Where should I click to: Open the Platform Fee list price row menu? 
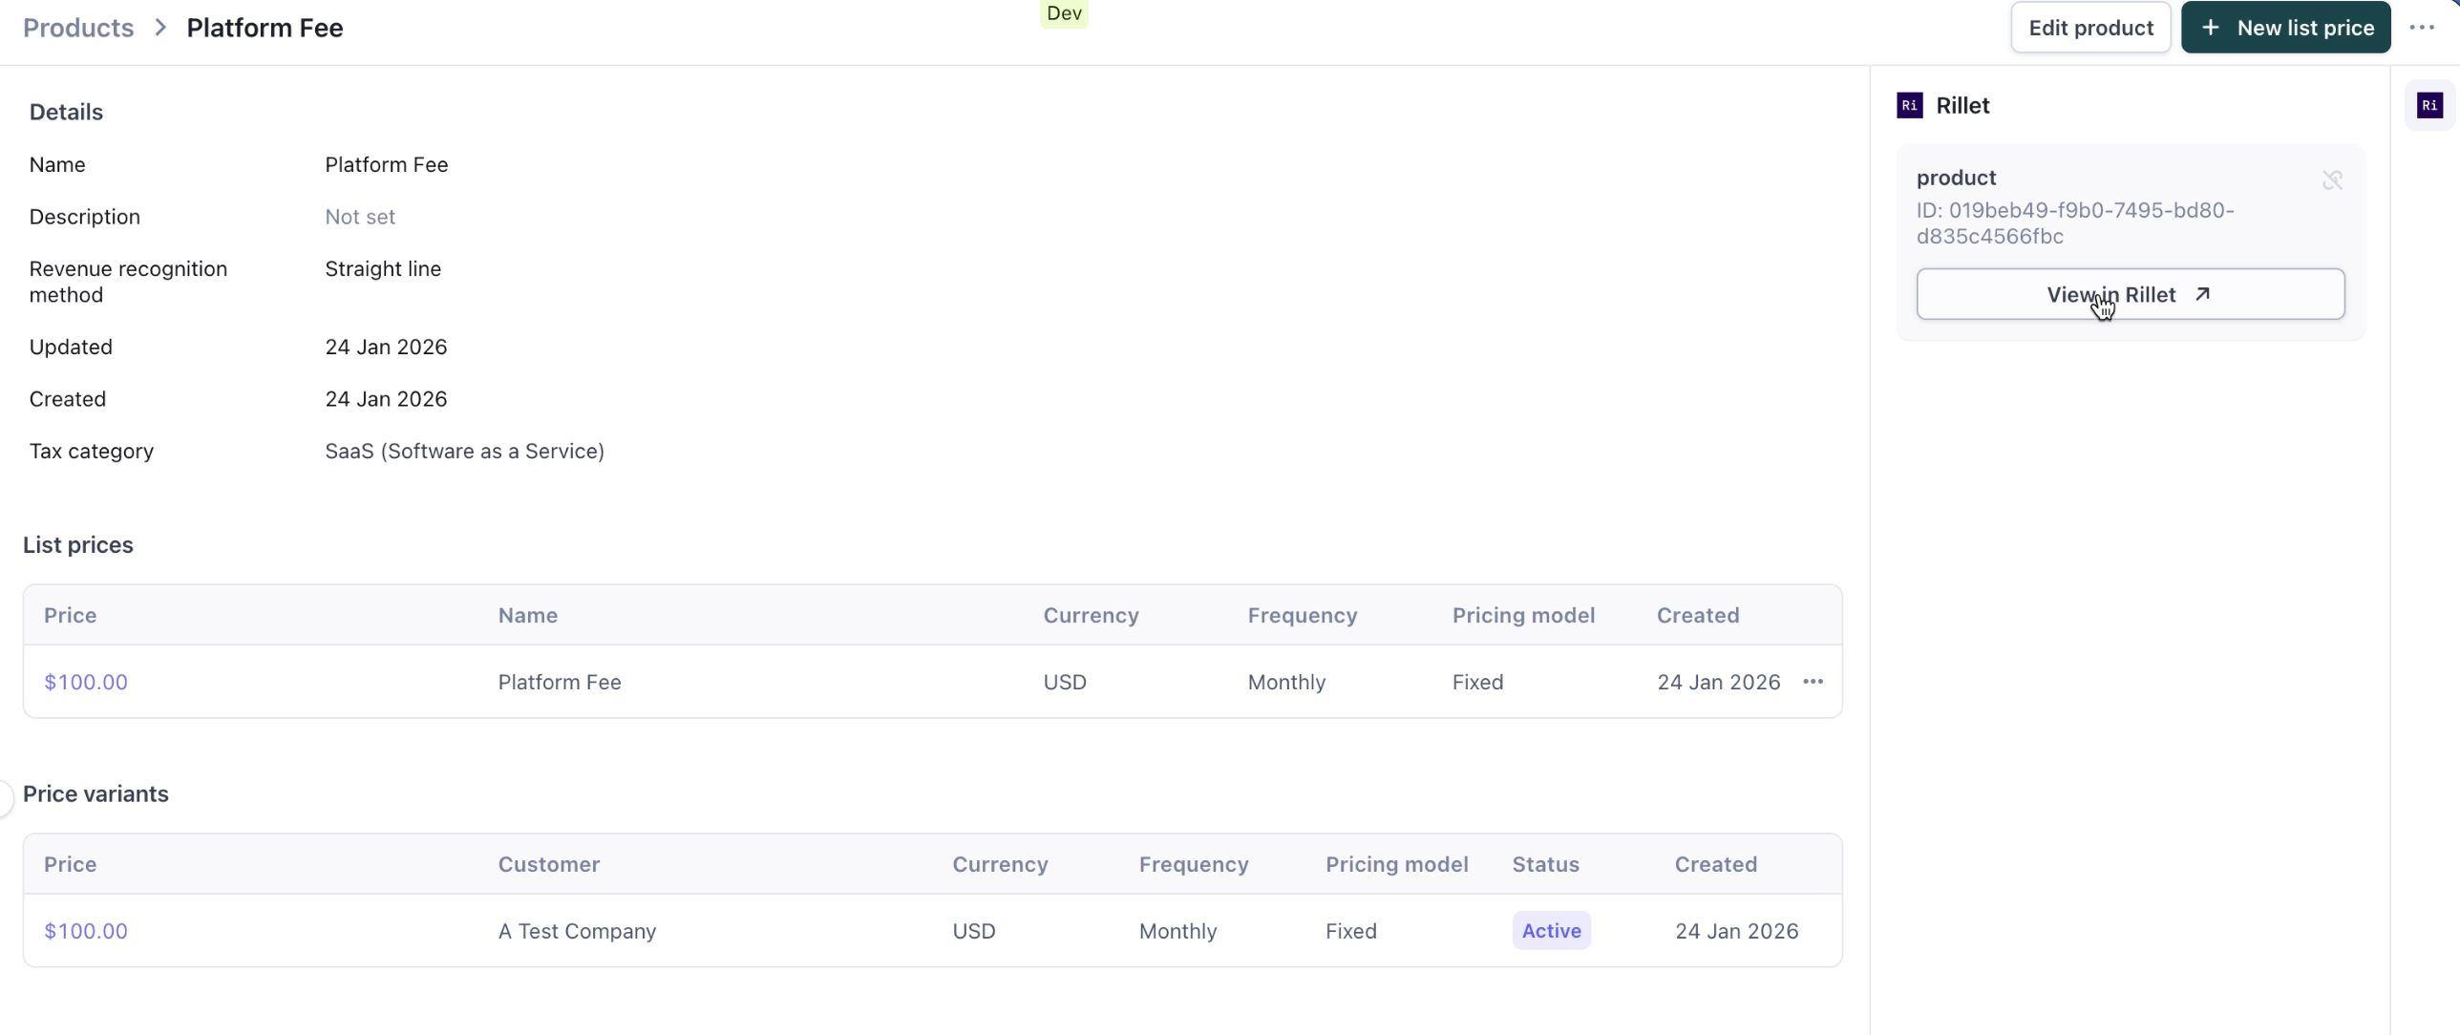pos(1813,682)
